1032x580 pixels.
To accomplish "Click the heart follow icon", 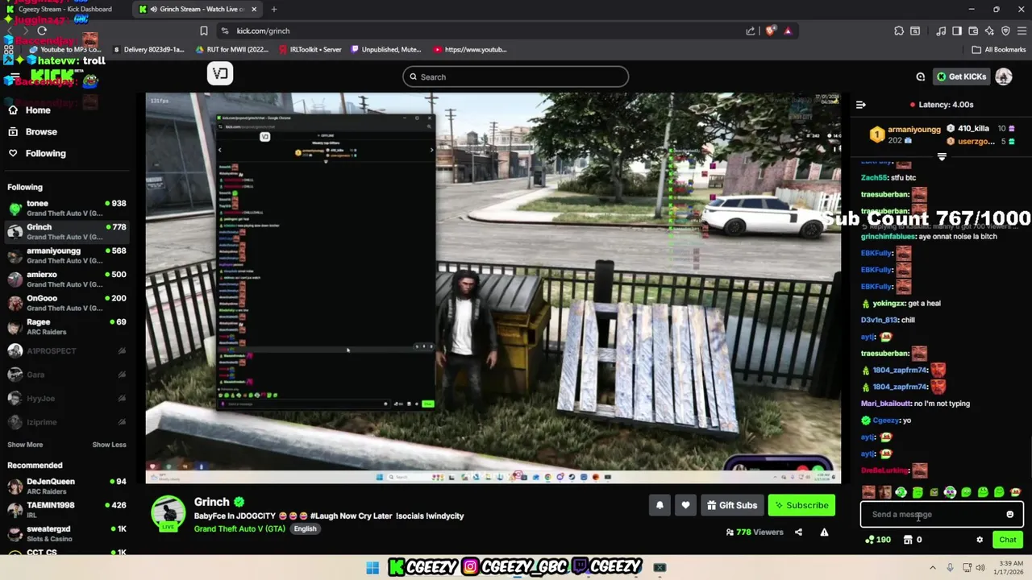I will [x=685, y=505].
